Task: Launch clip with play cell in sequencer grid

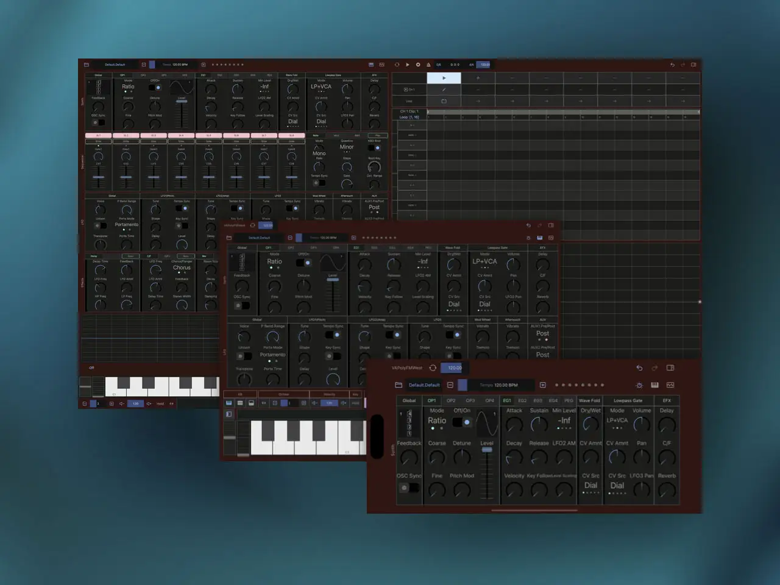Action: click(x=444, y=77)
